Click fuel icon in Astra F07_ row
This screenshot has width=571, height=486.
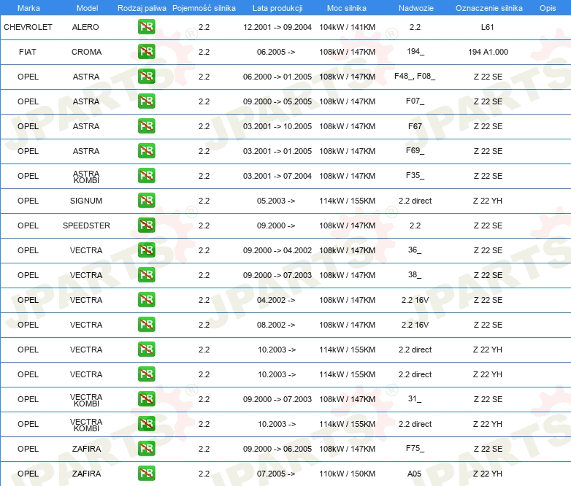pyautogui.click(x=146, y=101)
